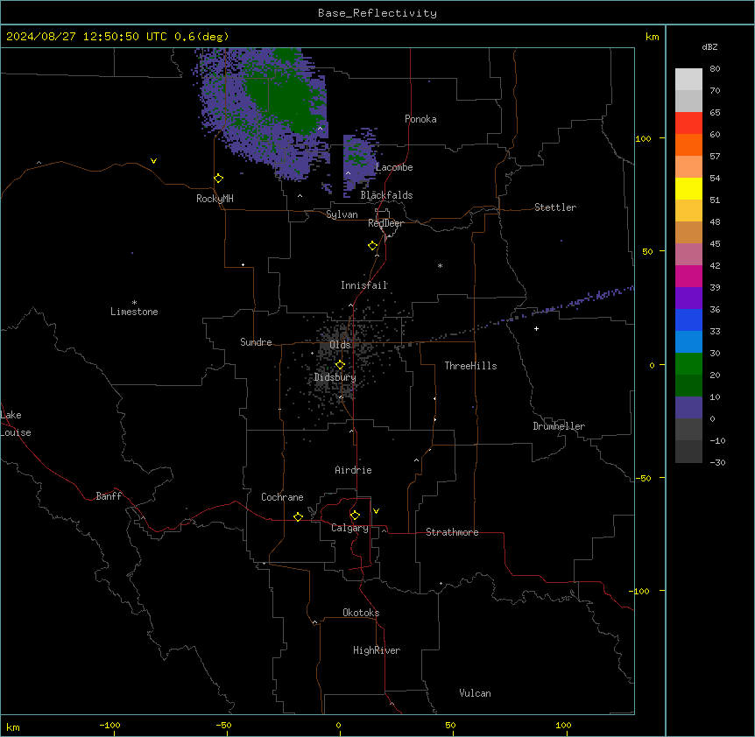755x737 pixels.
Task: Click the green core of the northwest radar echo
Action: 284,99
